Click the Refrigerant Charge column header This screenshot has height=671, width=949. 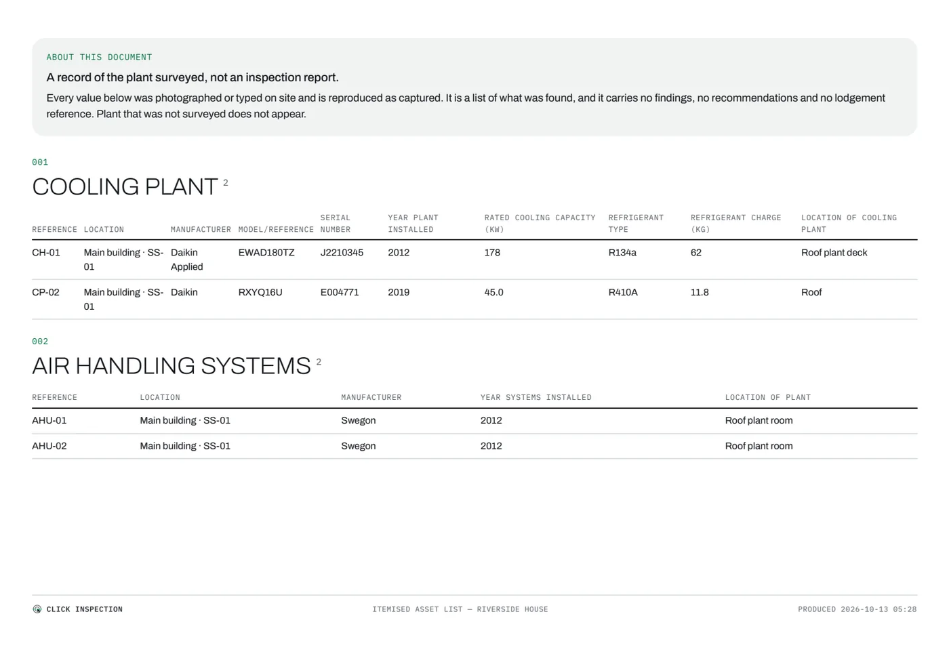point(736,224)
